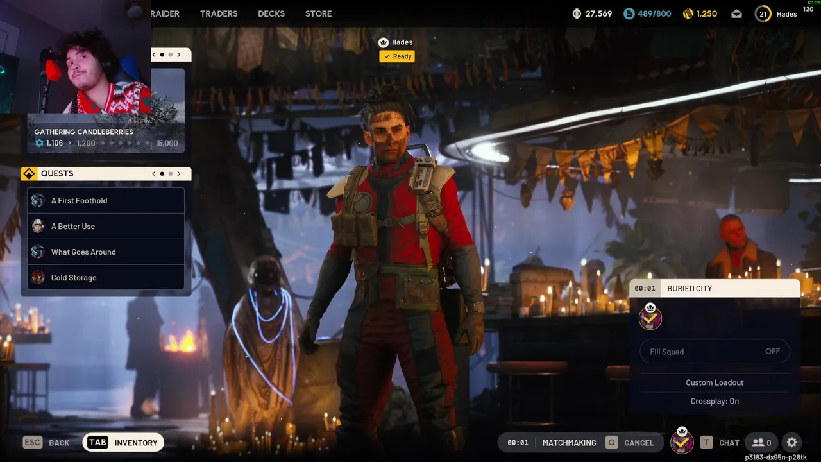Click the trader portrait beside A Better Use
Image resolution: width=821 pixels, height=462 pixels.
pyautogui.click(x=38, y=226)
